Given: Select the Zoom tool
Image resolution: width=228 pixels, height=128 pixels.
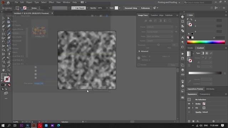Looking at the screenshot, I should click(9, 70).
